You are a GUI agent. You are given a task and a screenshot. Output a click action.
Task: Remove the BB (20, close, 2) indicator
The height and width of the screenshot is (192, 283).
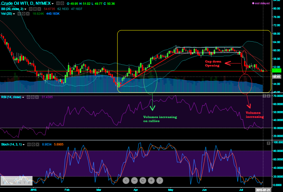(39, 9)
